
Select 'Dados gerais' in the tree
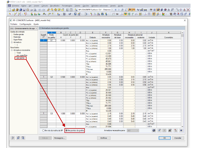[18, 34]
